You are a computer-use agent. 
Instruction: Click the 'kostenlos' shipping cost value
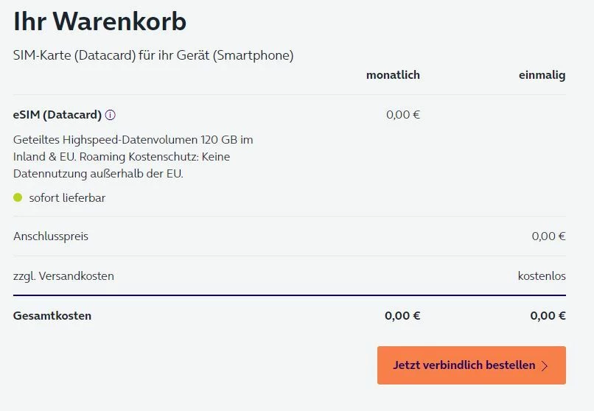pyautogui.click(x=542, y=276)
